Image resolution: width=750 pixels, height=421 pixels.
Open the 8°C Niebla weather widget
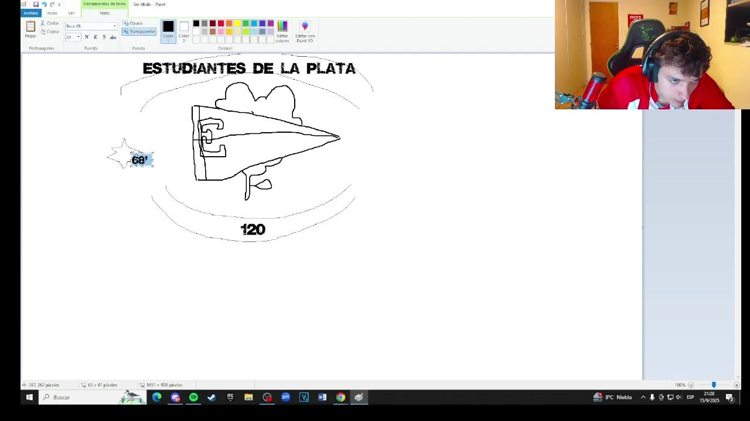(x=613, y=397)
